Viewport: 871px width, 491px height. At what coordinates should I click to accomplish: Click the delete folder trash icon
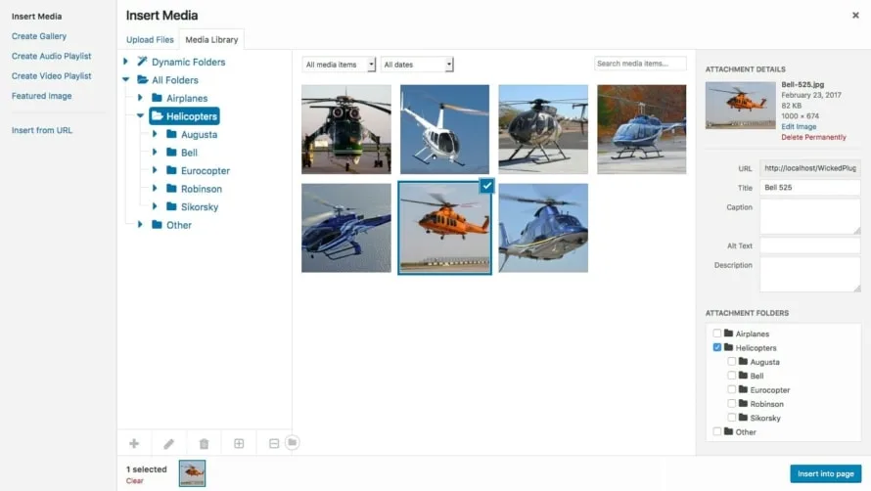pyautogui.click(x=204, y=443)
